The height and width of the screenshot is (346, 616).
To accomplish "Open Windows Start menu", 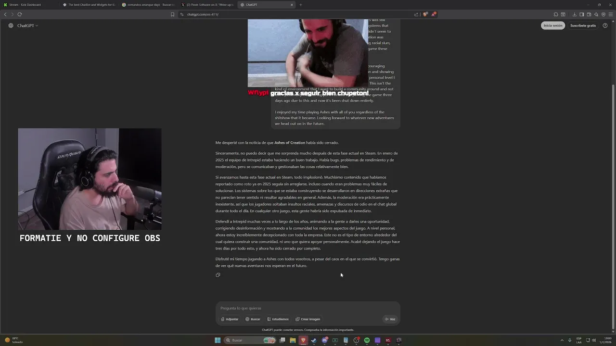I will tap(218, 340).
